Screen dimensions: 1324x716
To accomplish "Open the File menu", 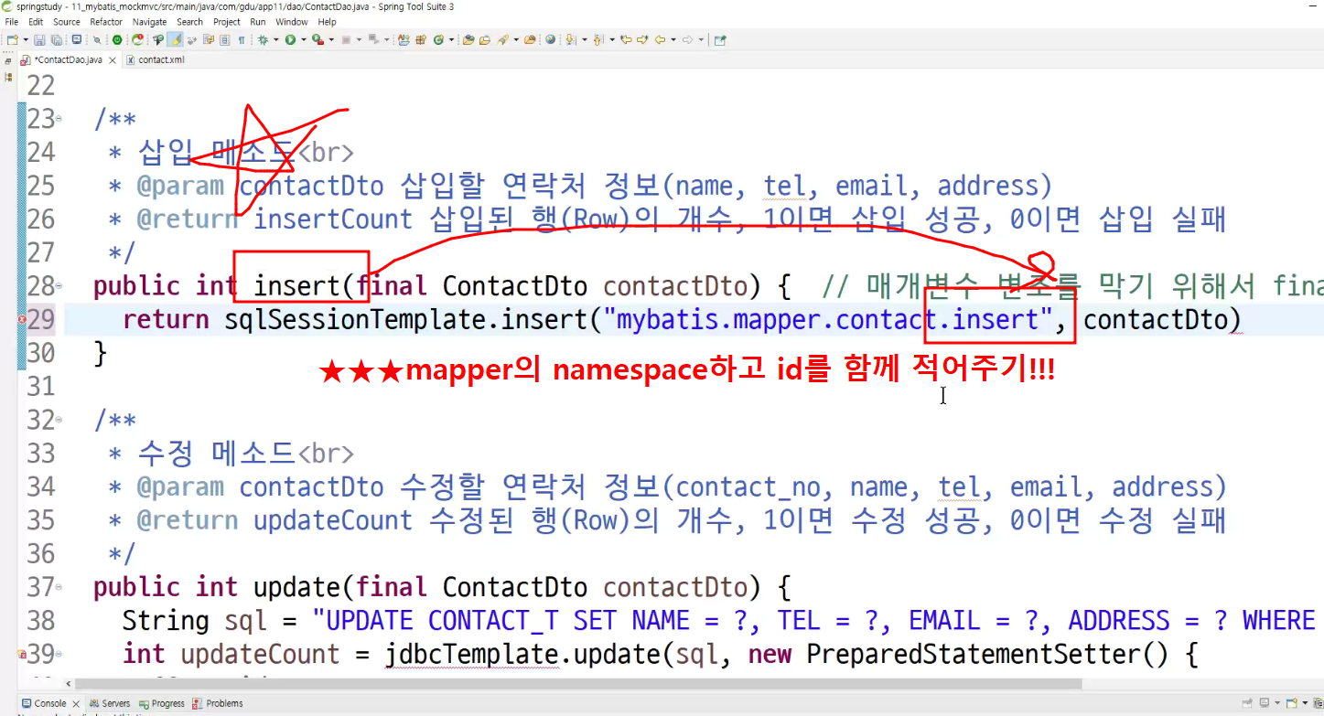I will click(12, 22).
